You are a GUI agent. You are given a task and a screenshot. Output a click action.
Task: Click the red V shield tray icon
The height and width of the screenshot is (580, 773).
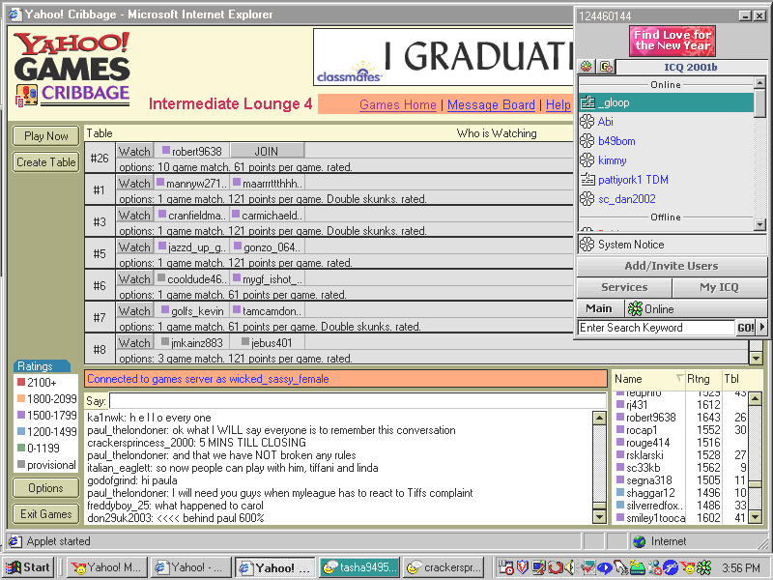pyautogui.click(x=523, y=567)
